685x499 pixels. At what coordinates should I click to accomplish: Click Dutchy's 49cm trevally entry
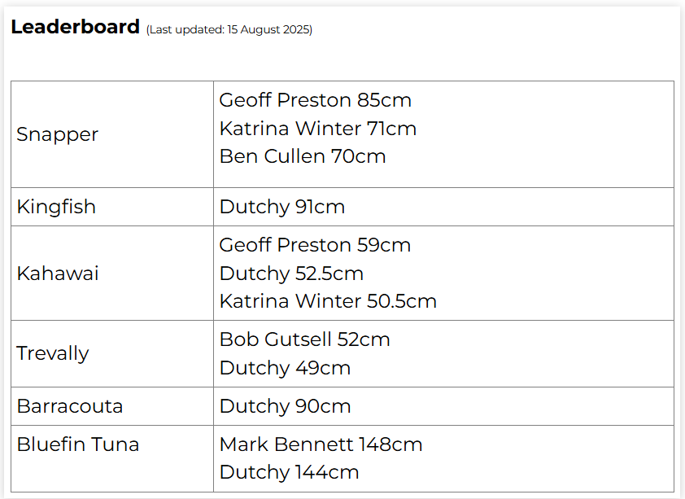click(x=285, y=368)
